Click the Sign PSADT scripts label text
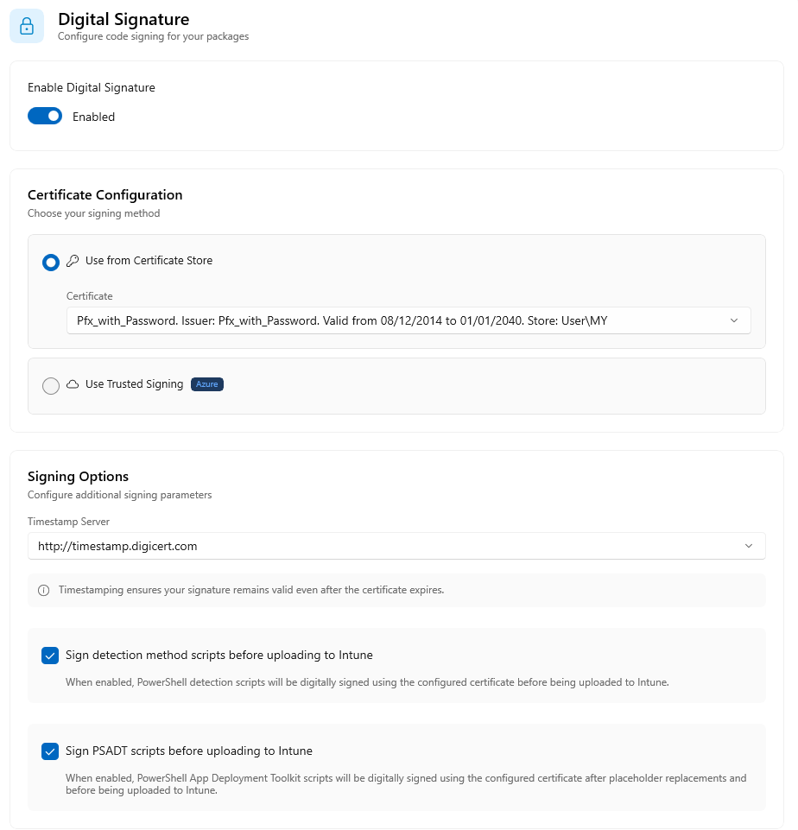 (189, 751)
